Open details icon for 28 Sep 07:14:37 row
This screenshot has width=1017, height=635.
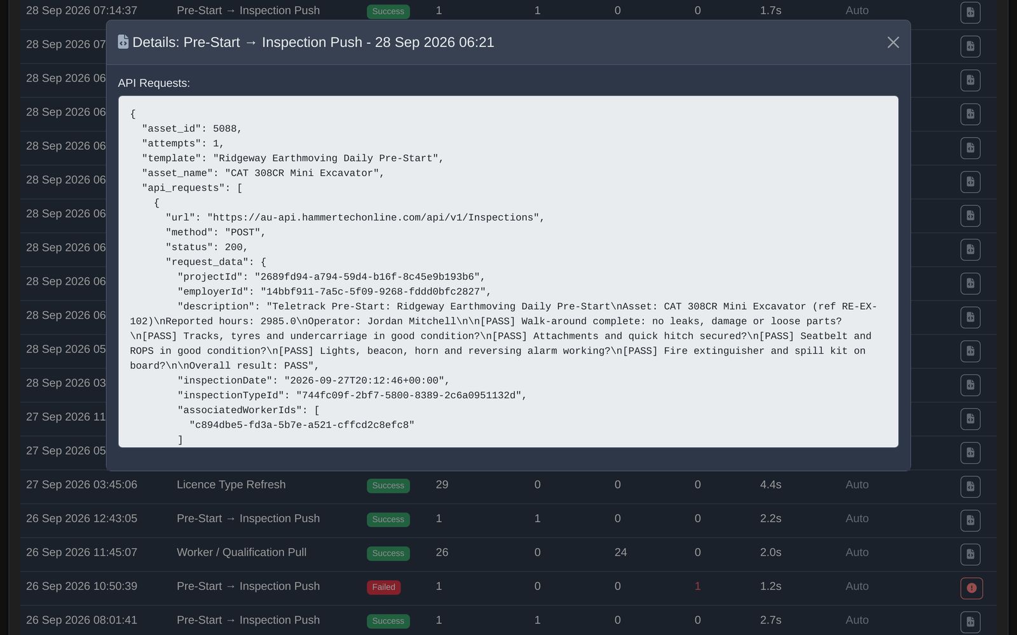[970, 12]
